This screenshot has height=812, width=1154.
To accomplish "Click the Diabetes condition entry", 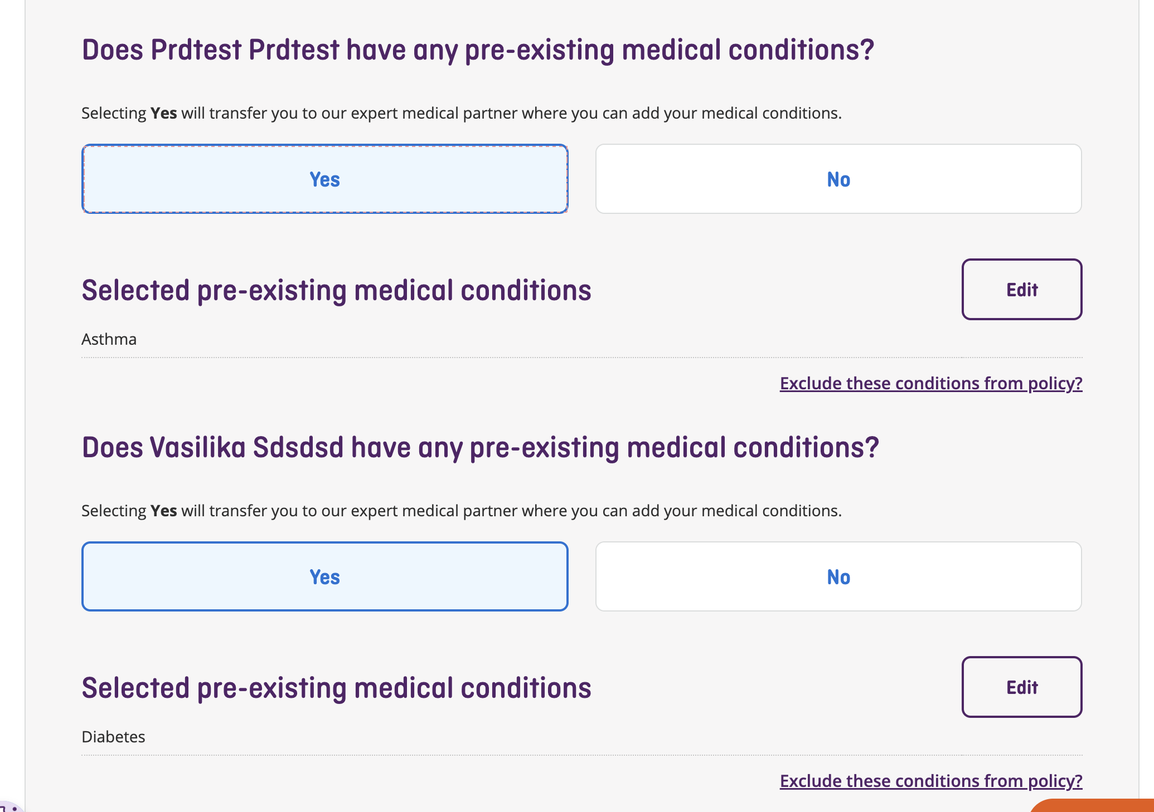I will (113, 737).
